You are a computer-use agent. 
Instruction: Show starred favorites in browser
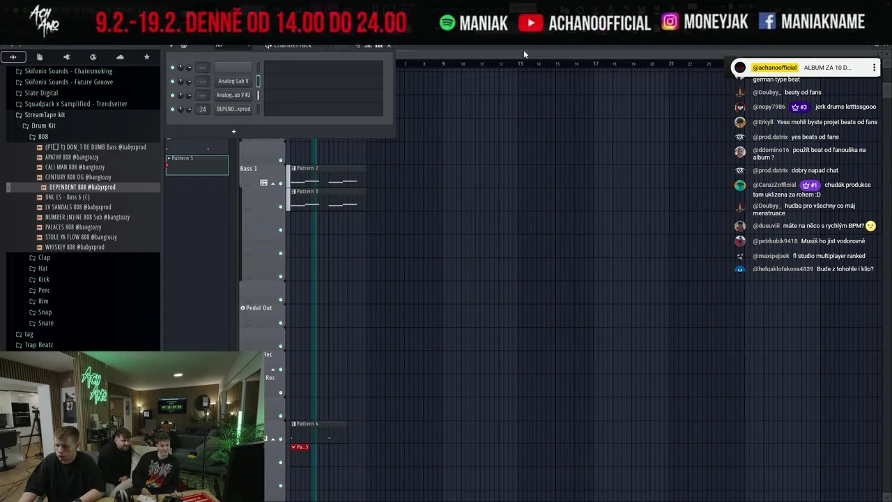(x=146, y=56)
